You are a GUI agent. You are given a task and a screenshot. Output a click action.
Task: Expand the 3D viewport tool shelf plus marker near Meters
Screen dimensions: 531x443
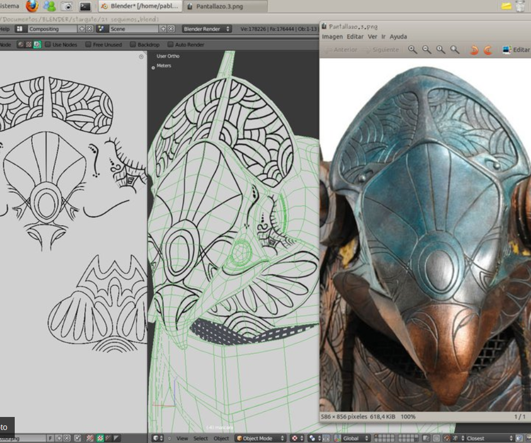(153, 68)
